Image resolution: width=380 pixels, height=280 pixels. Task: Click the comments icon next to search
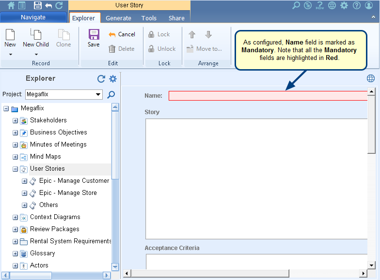pyautogui.click(x=308, y=5)
